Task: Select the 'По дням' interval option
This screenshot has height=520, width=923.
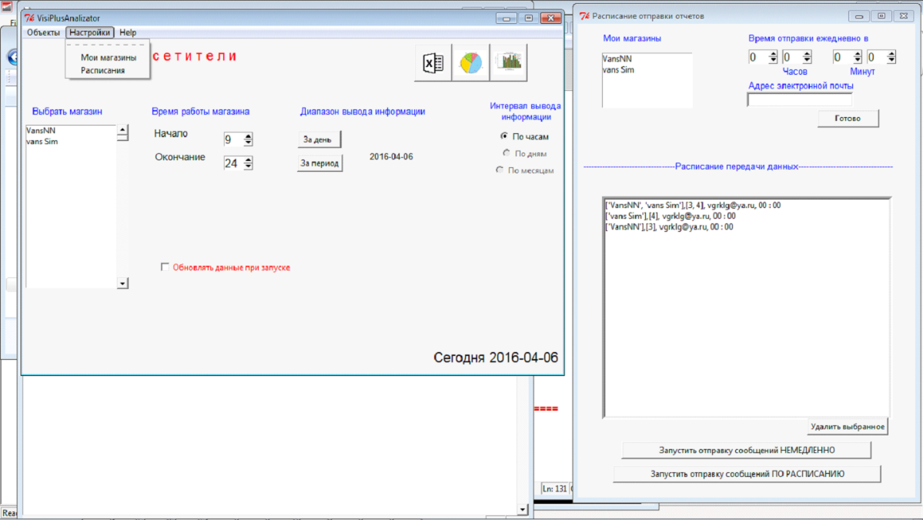Action: coord(507,153)
